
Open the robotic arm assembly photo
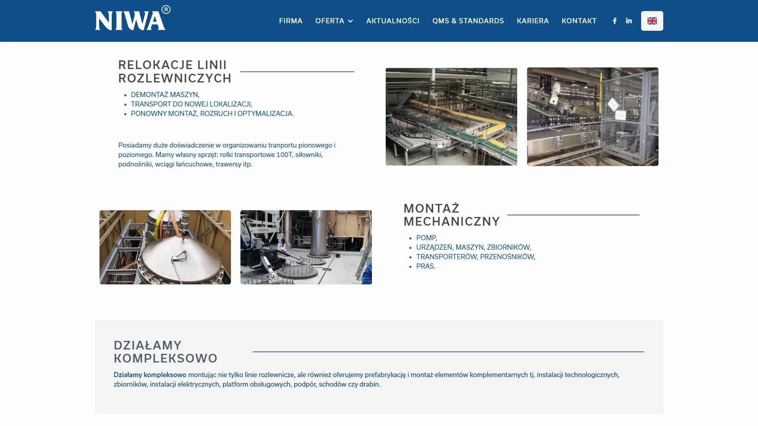tap(306, 247)
